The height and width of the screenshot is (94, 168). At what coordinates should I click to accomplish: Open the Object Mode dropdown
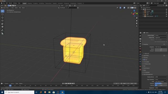6,8
